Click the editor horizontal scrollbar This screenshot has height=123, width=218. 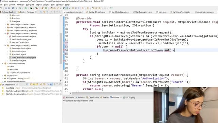(113, 93)
